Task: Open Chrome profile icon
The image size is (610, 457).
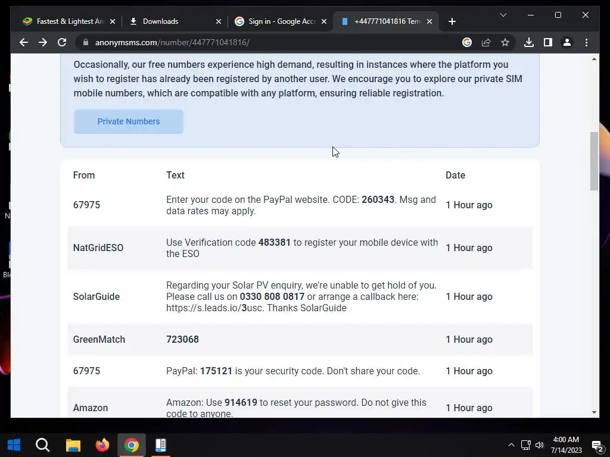Action: pyautogui.click(x=567, y=42)
